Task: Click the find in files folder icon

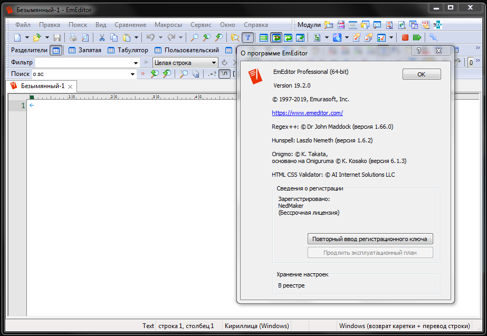Action: tap(235, 38)
